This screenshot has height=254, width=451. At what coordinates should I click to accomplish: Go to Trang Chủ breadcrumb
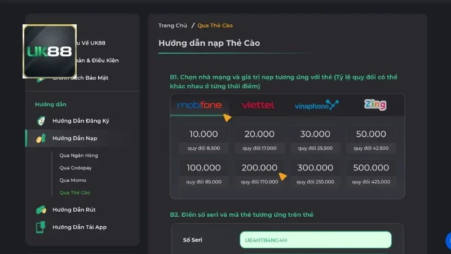tap(173, 25)
